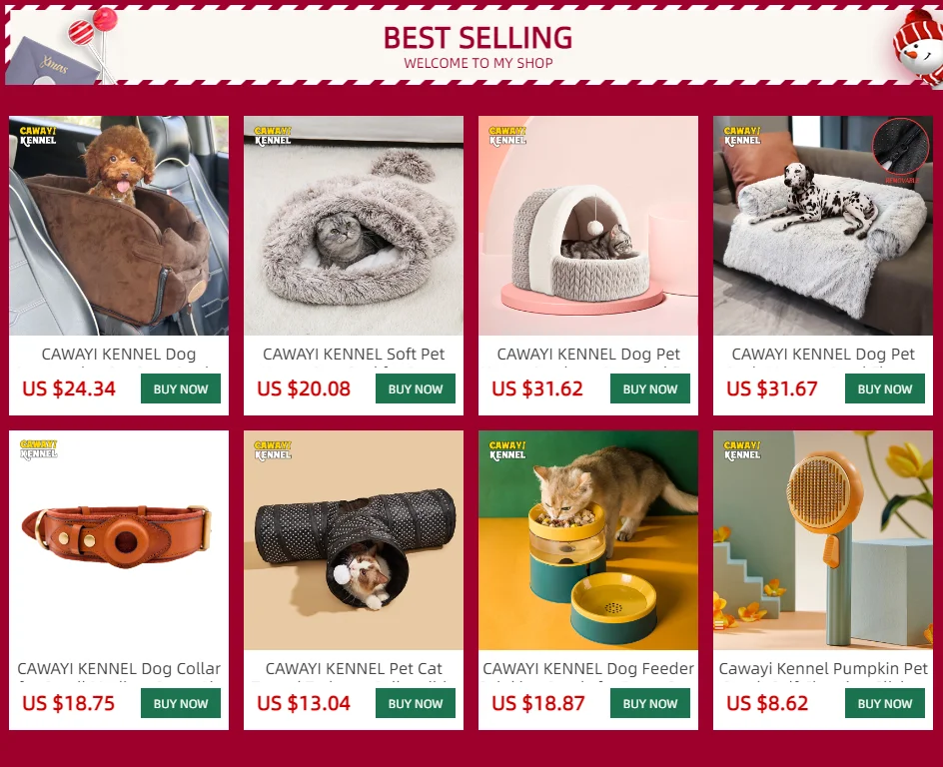Open the fluffy cat sleeping bag image
The width and height of the screenshot is (943, 767).
tap(354, 226)
